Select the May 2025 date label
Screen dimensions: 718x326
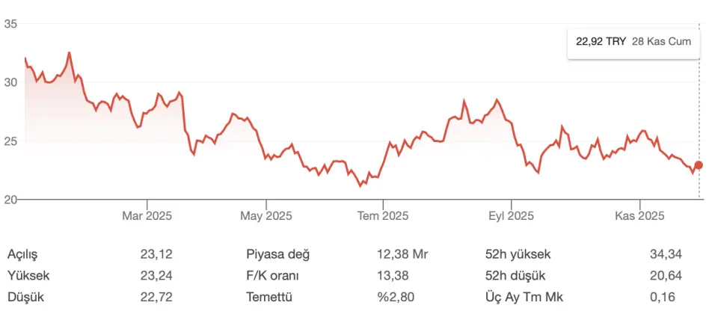tap(266, 216)
